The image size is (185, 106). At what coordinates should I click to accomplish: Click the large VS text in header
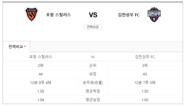pyautogui.click(x=93, y=15)
